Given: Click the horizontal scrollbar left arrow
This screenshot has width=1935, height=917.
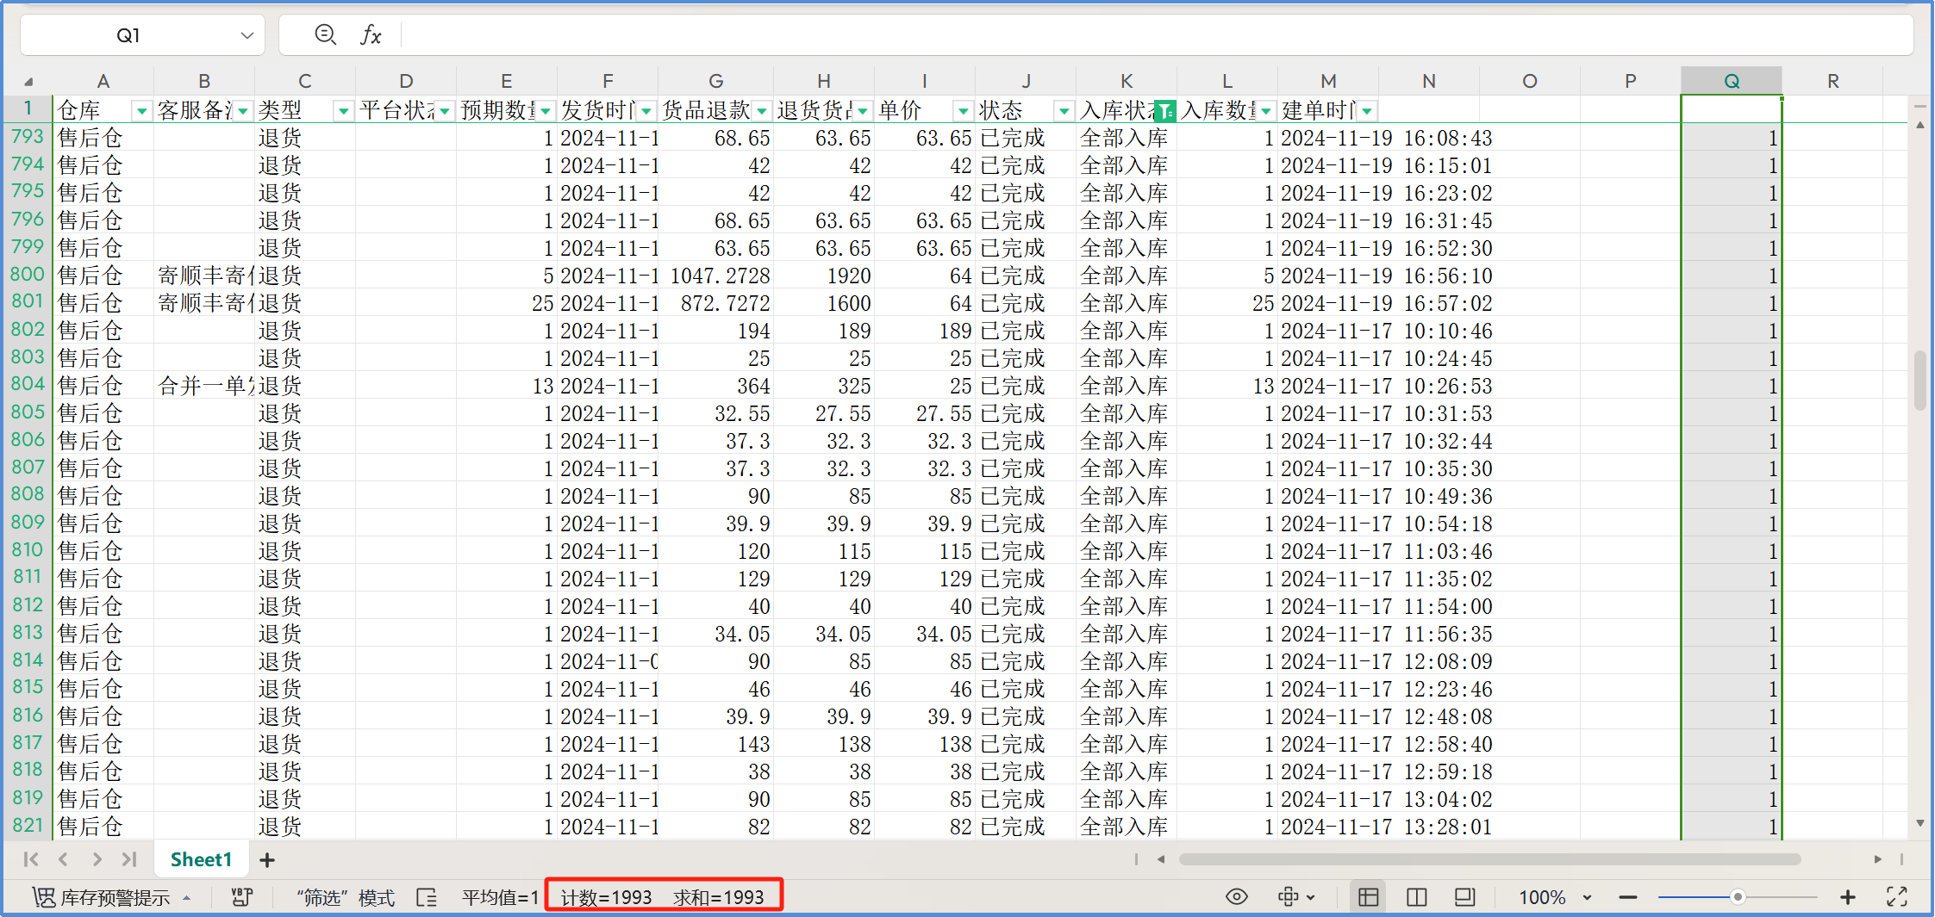Looking at the screenshot, I should [x=1161, y=859].
